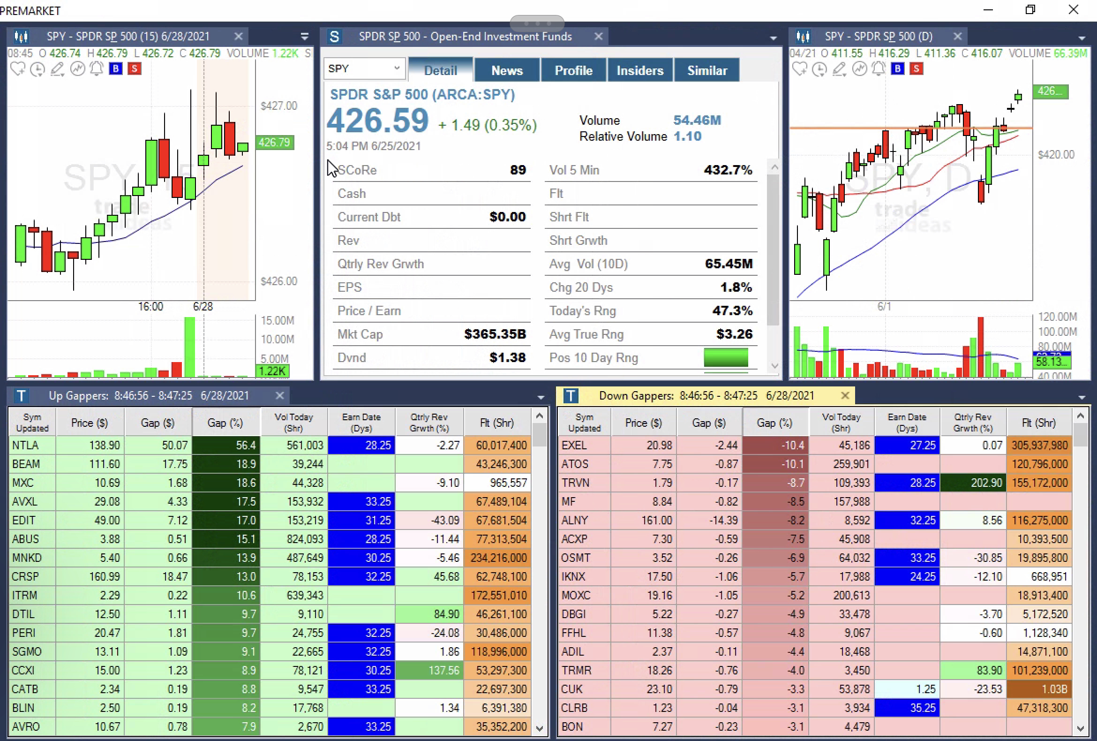Click blue B buy button on daily chart
This screenshot has width=1097, height=741.
click(898, 69)
